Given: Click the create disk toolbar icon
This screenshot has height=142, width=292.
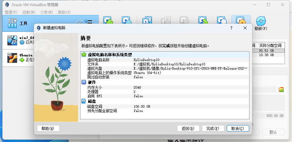Looking at the screenshot, I should (127, 20).
